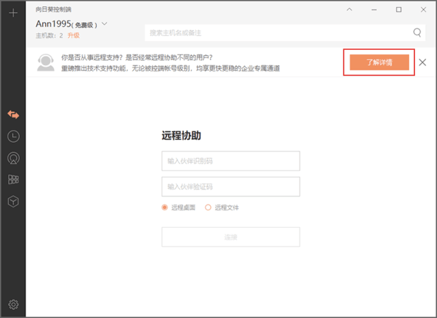Click the 输入伙伴识别码 input field
Viewport: 437px width, 318px height.
[231, 161]
